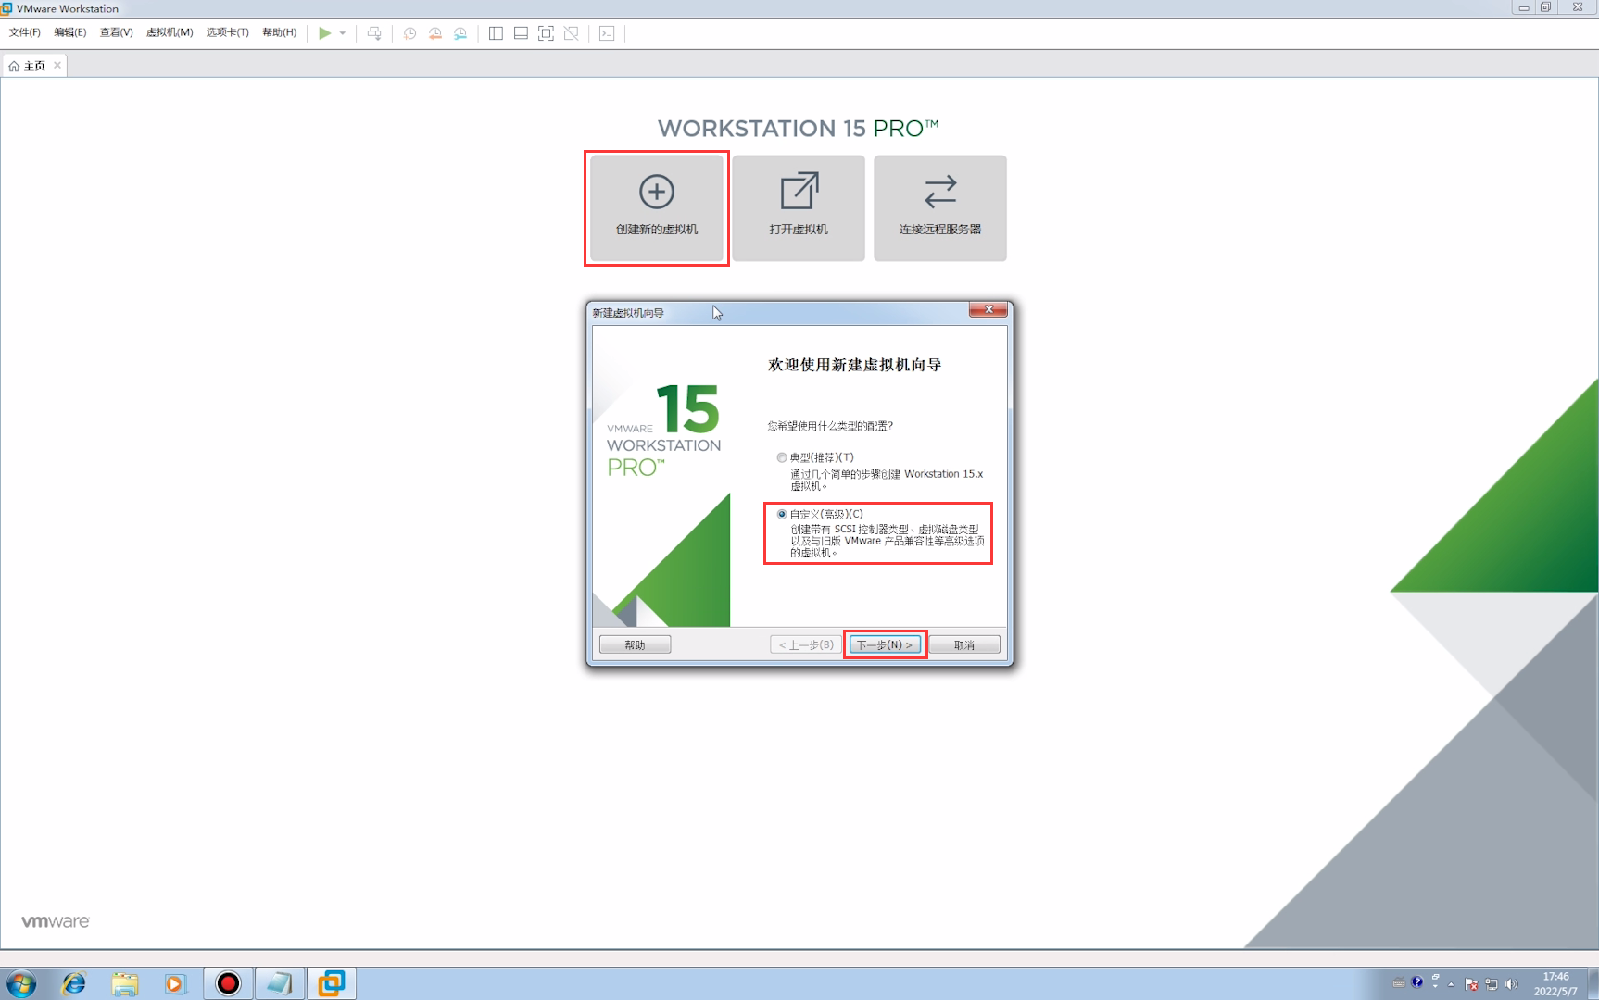Click the 主页 tab label
This screenshot has height=1000, width=1599.
(x=34, y=66)
